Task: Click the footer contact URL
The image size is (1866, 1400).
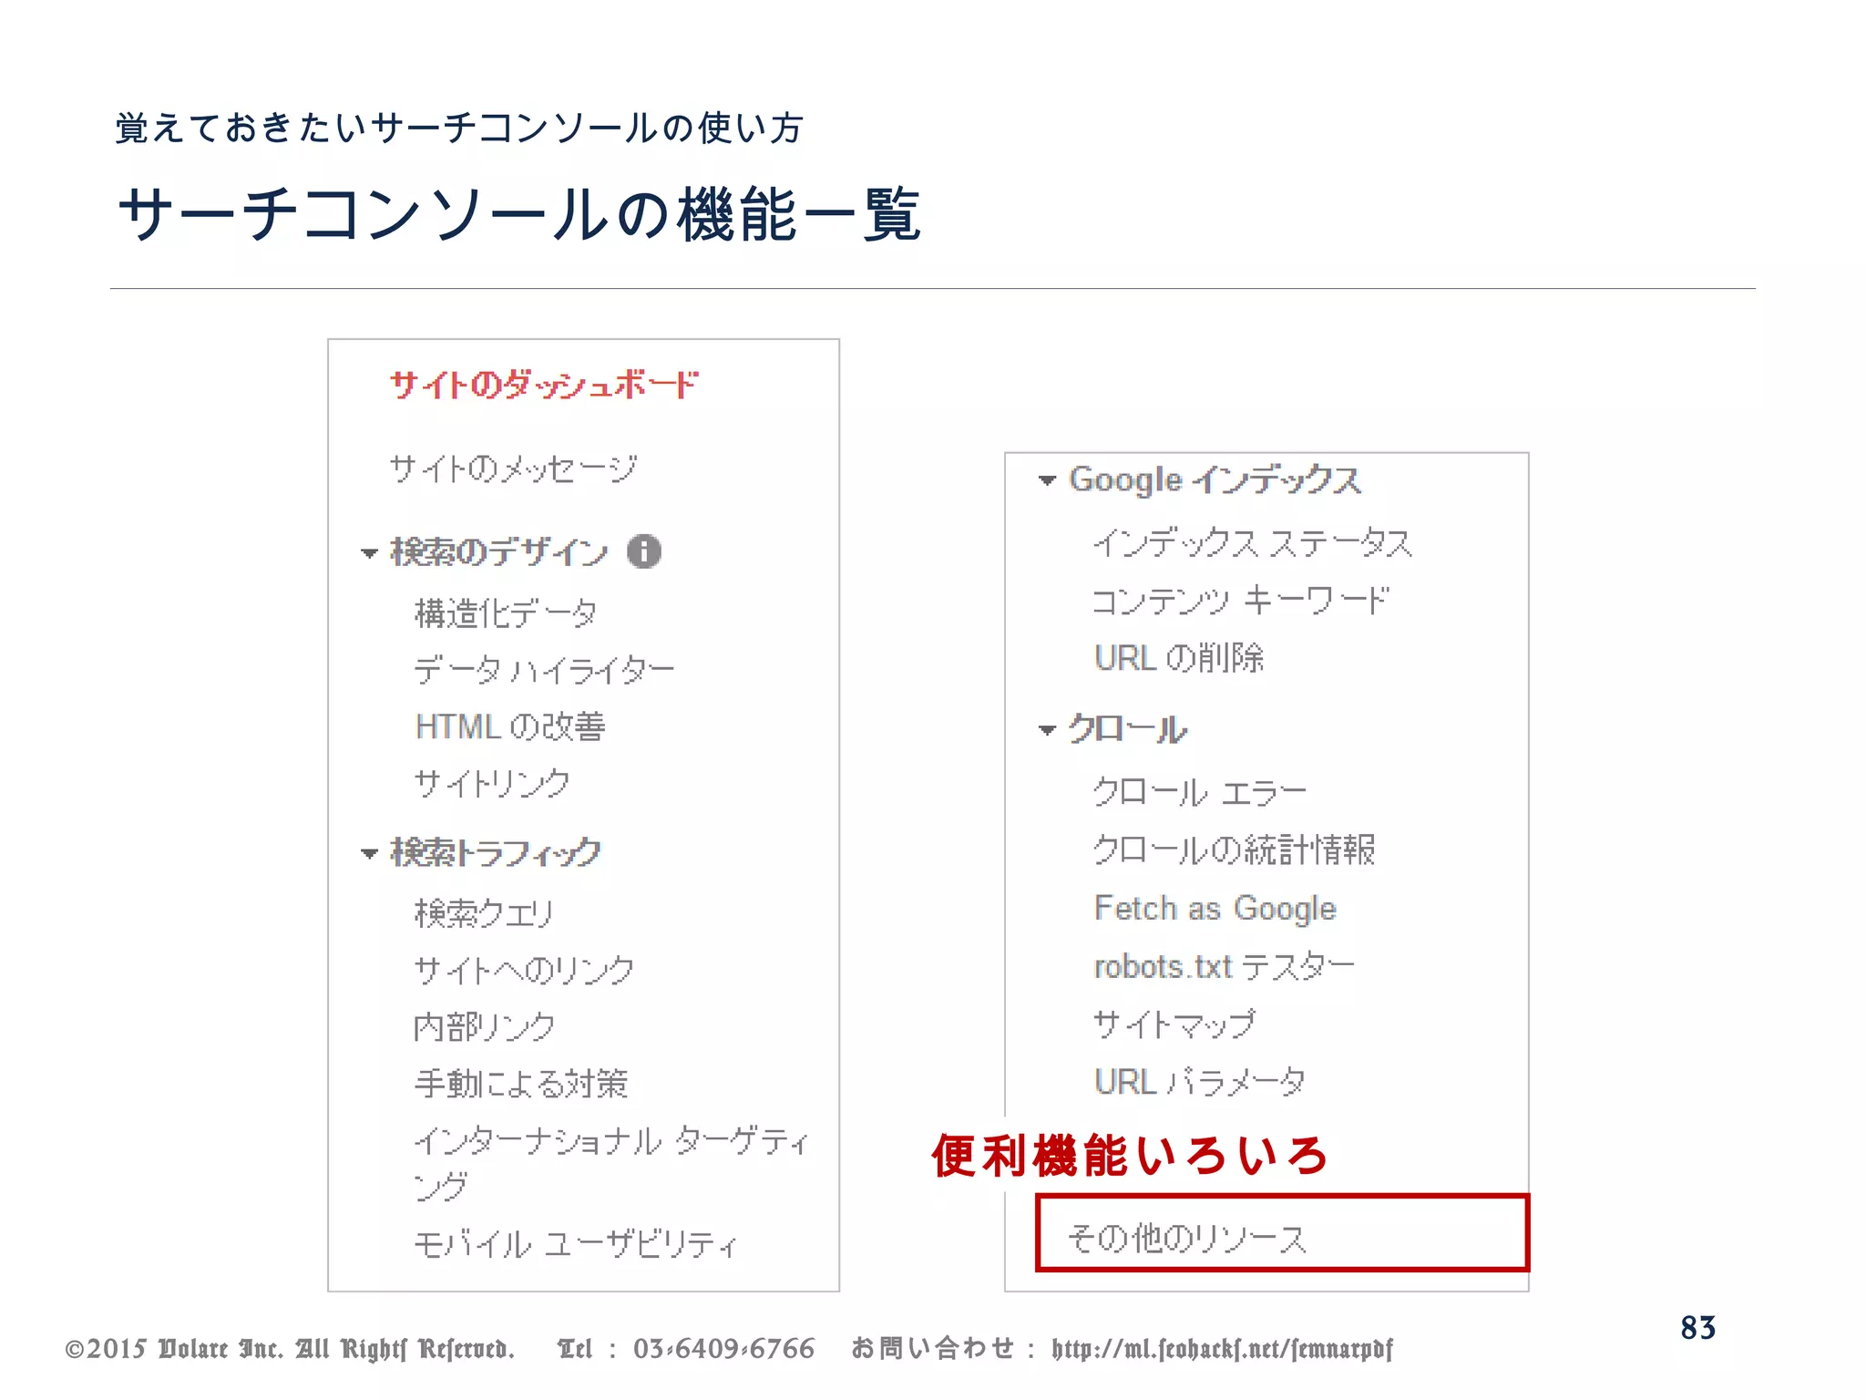Action: pos(1222,1349)
